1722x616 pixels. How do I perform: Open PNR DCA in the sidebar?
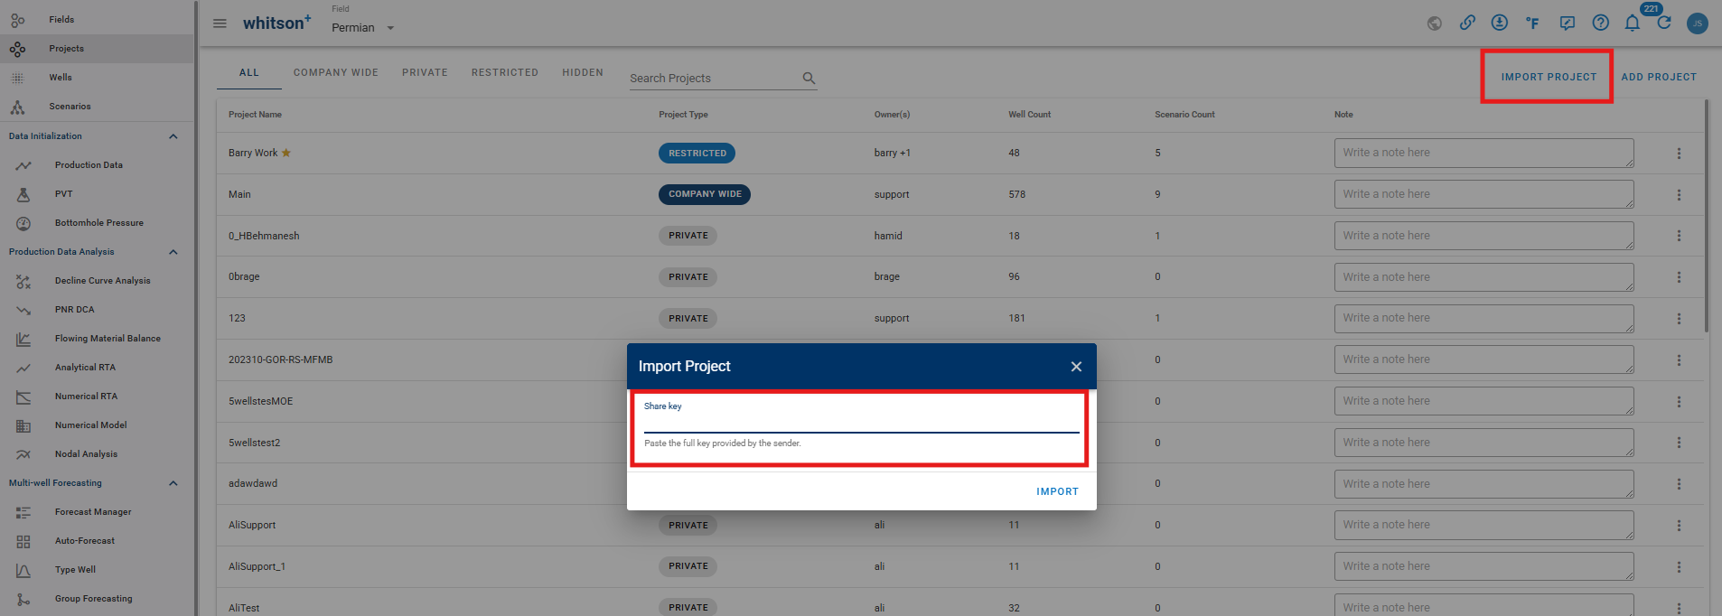click(97, 310)
